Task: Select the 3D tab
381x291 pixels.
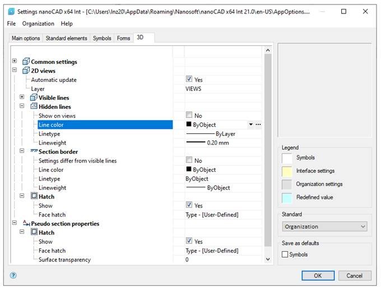Action: 143,38
